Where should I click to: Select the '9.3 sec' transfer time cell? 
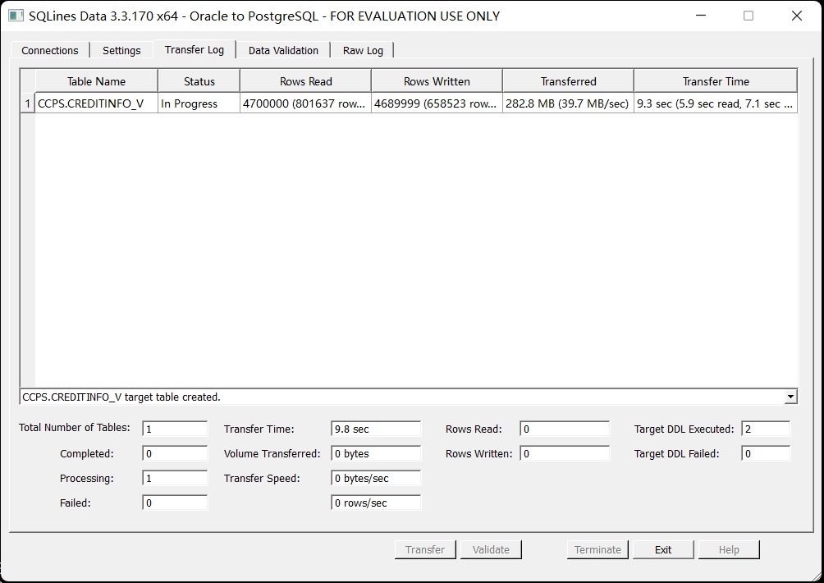point(716,103)
